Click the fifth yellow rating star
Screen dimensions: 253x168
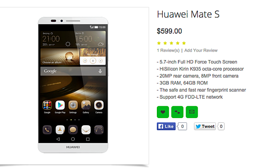pos(184,43)
